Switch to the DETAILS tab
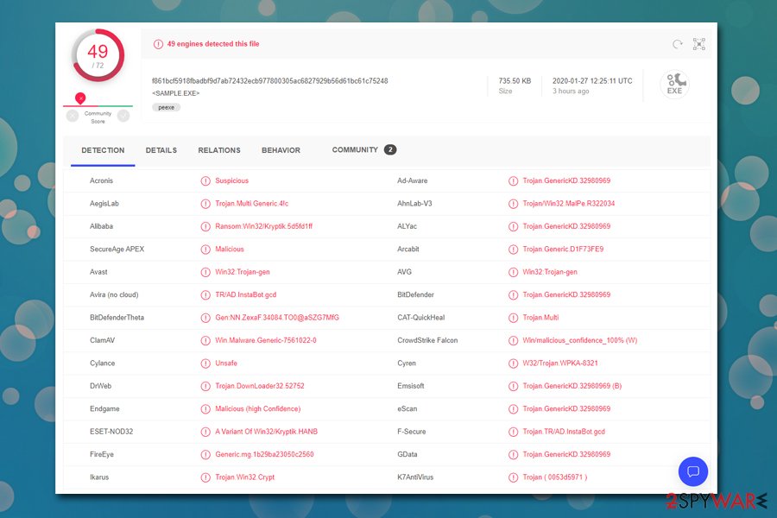This screenshot has height=518, width=777. 161,150
